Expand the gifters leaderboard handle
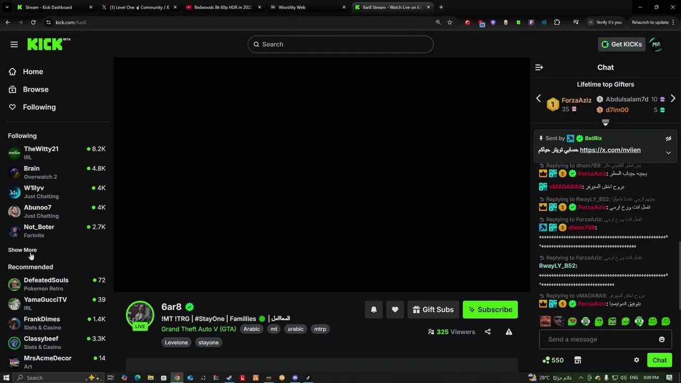Image resolution: width=681 pixels, height=383 pixels. [x=605, y=123]
